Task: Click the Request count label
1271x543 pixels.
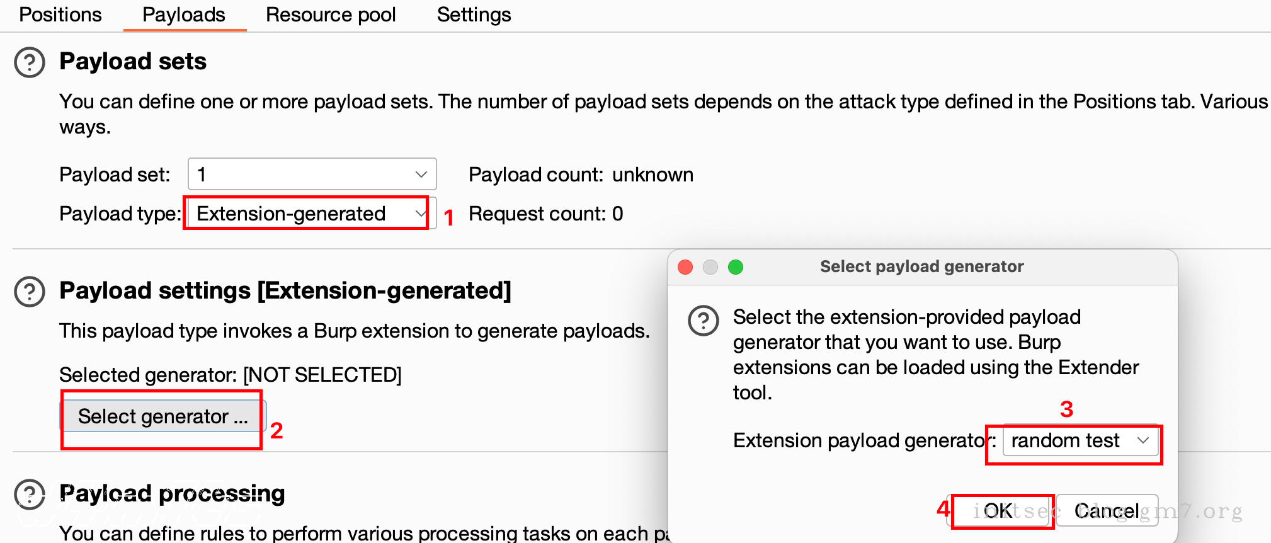Action: [545, 214]
